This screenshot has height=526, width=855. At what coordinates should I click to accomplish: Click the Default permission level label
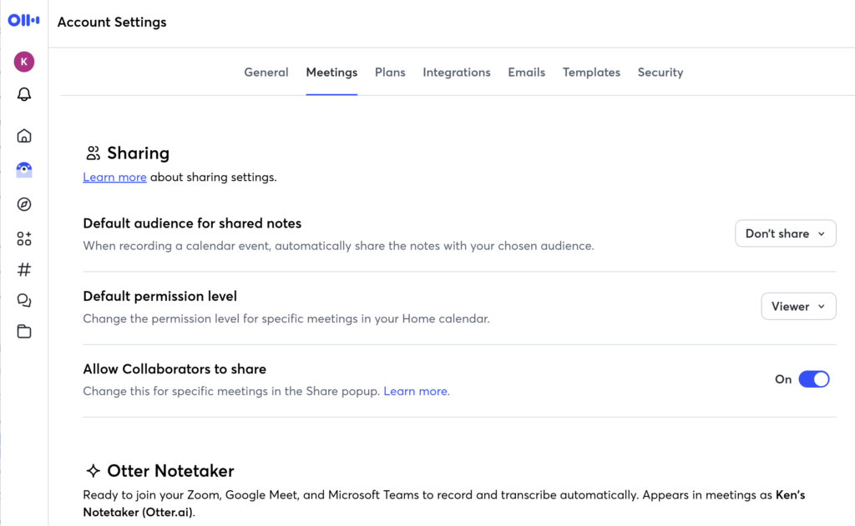coord(159,296)
